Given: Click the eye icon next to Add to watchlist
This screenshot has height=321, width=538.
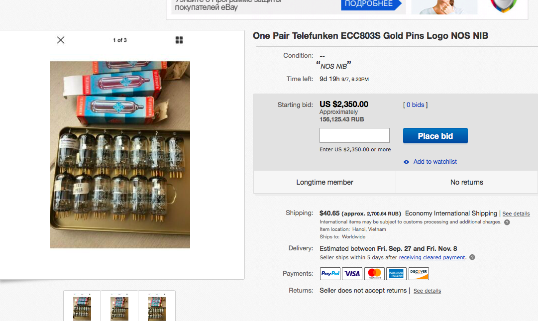Looking at the screenshot, I should coord(407,162).
